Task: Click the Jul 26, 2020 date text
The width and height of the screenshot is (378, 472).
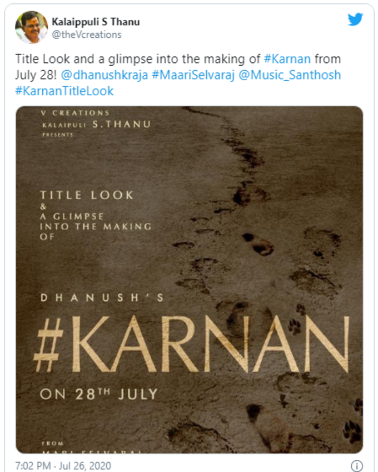Action: (85, 466)
